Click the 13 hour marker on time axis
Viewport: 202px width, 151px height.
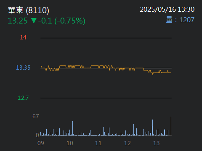pos(157,143)
